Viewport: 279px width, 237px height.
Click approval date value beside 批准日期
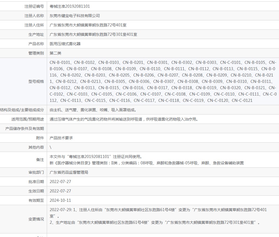(60, 182)
